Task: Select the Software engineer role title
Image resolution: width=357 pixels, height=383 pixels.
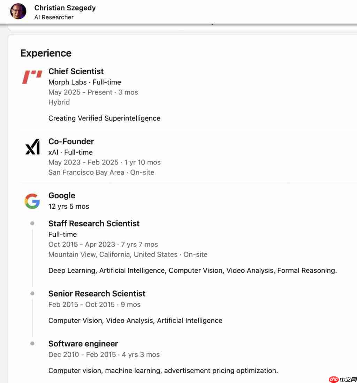Action: point(83,344)
